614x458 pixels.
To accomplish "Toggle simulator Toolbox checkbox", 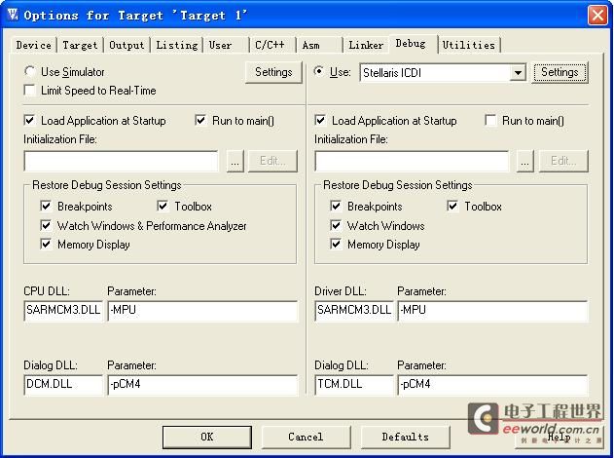I will [x=163, y=206].
